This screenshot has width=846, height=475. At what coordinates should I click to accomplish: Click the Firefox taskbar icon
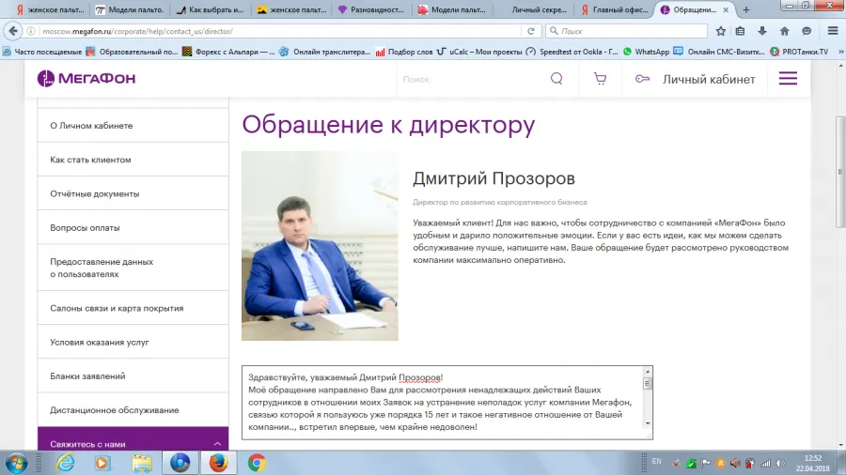coord(218,463)
